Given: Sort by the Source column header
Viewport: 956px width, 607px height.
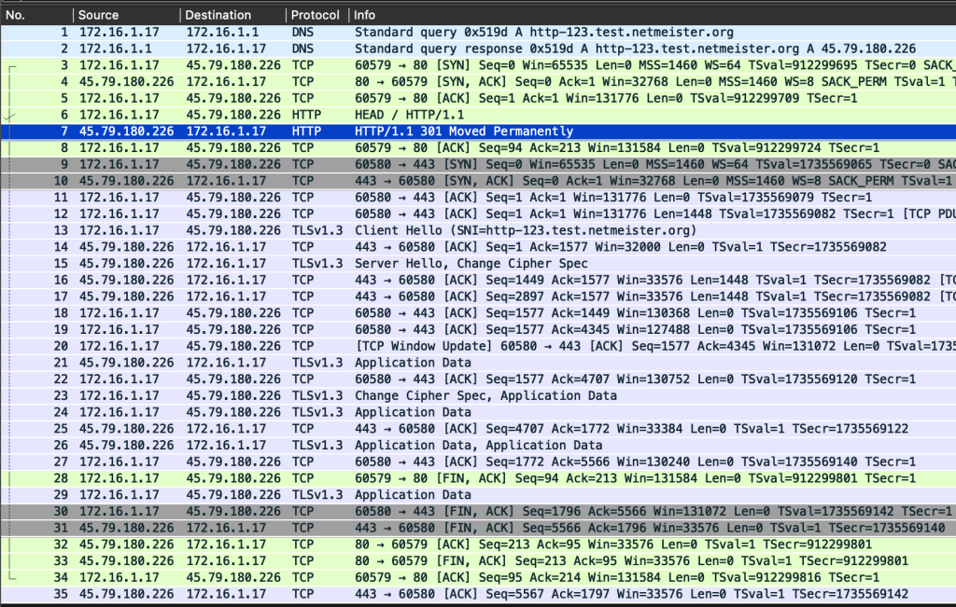Looking at the screenshot, I should click(127, 15).
